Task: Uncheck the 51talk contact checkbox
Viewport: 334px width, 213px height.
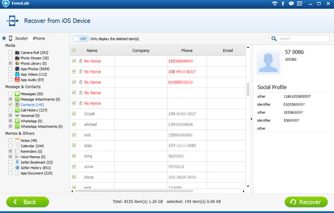Action: click(x=74, y=114)
